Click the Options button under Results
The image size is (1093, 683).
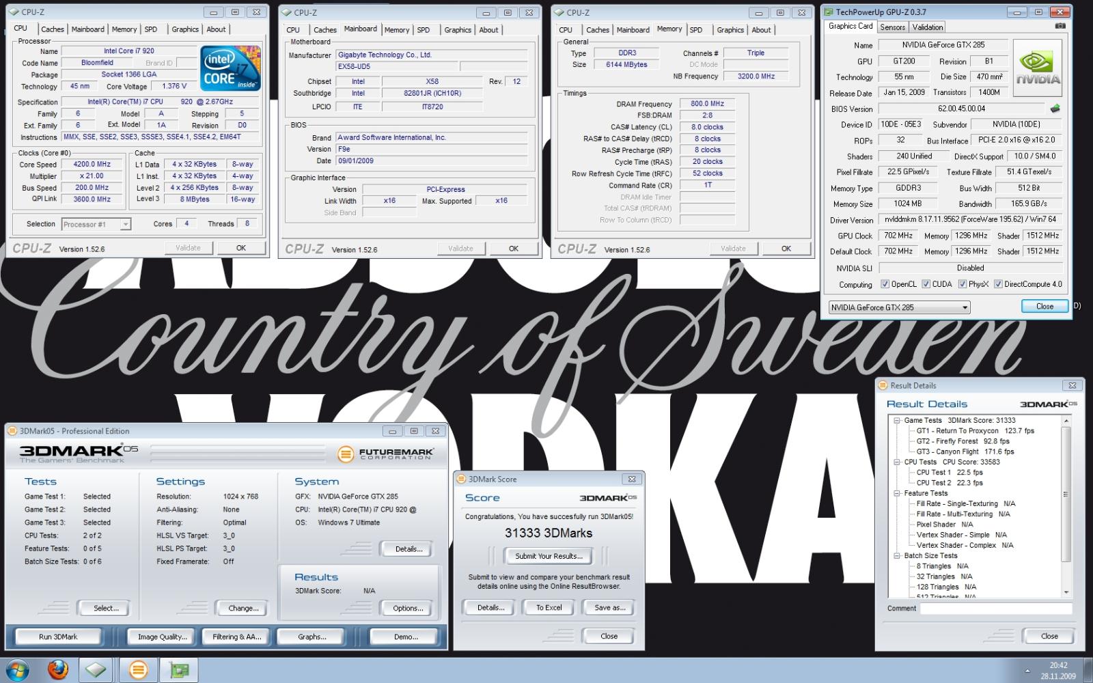(408, 608)
